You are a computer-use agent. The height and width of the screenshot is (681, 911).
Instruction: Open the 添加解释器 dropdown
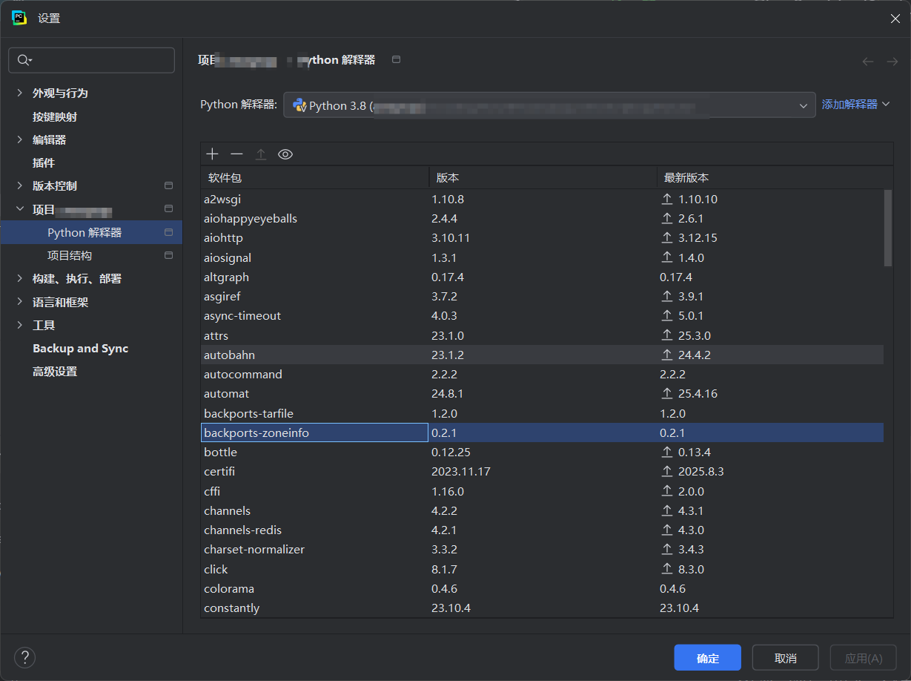click(x=856, y=104)
